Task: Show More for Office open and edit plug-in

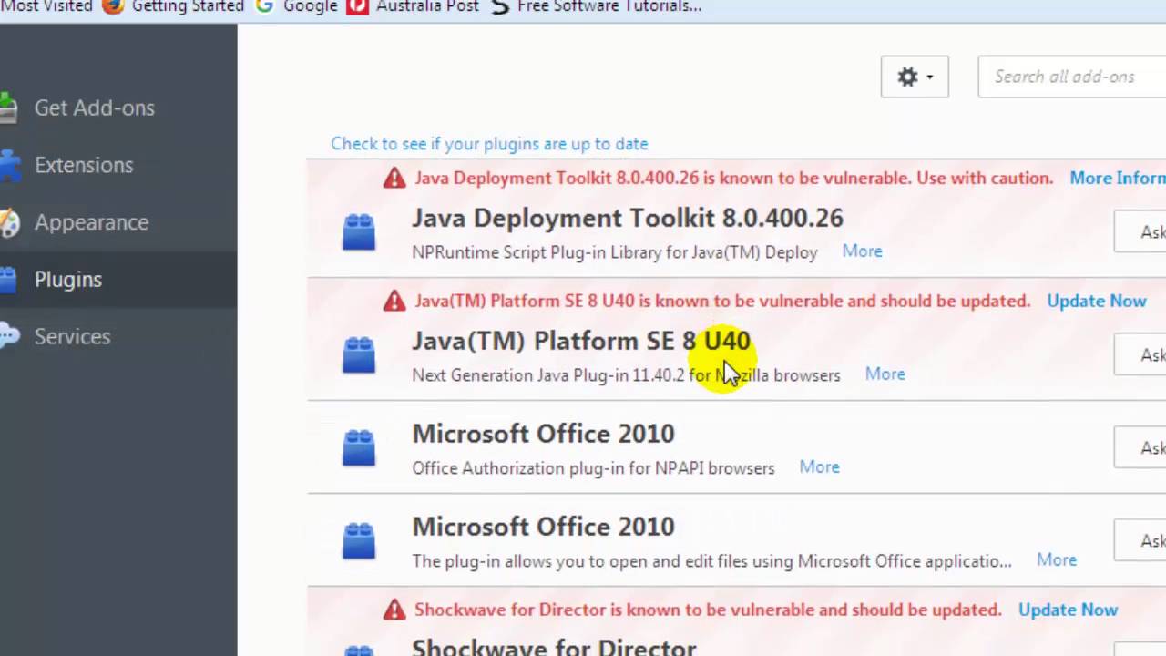Action: [1057, 560]
